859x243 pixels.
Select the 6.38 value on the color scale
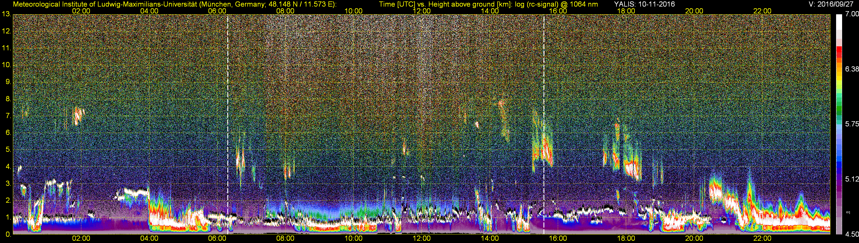tap(852, 69)
